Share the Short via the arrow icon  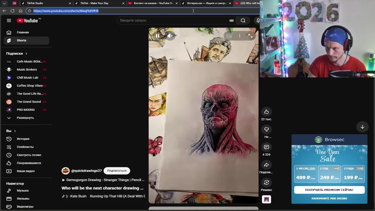266,165
